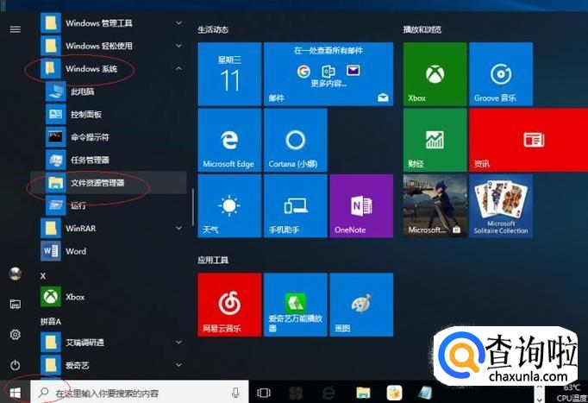
Task: Click the app list scrollbar
Action: (x=193, y=206)
